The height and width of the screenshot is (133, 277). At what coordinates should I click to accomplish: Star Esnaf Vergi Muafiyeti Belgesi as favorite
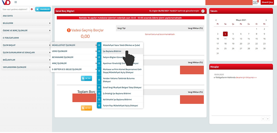tap(99, 87)
